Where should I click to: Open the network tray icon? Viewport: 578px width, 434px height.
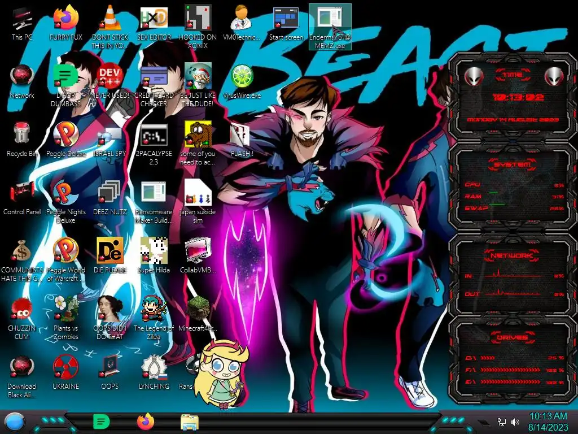click(x=501, y=422)
